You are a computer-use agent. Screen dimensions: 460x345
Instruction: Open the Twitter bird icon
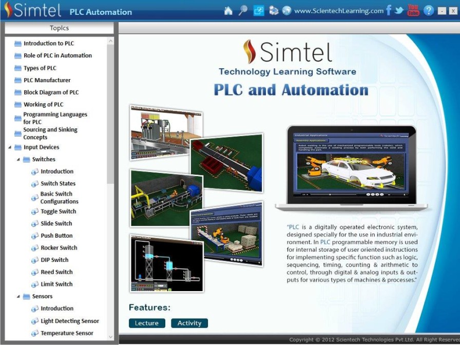click(399, 11)
